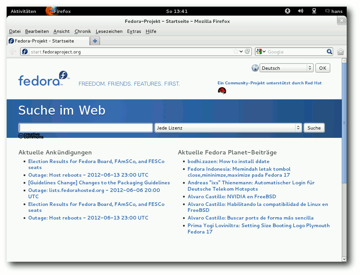
Task: Confirm language with the OK button
Action: point(322,68)
